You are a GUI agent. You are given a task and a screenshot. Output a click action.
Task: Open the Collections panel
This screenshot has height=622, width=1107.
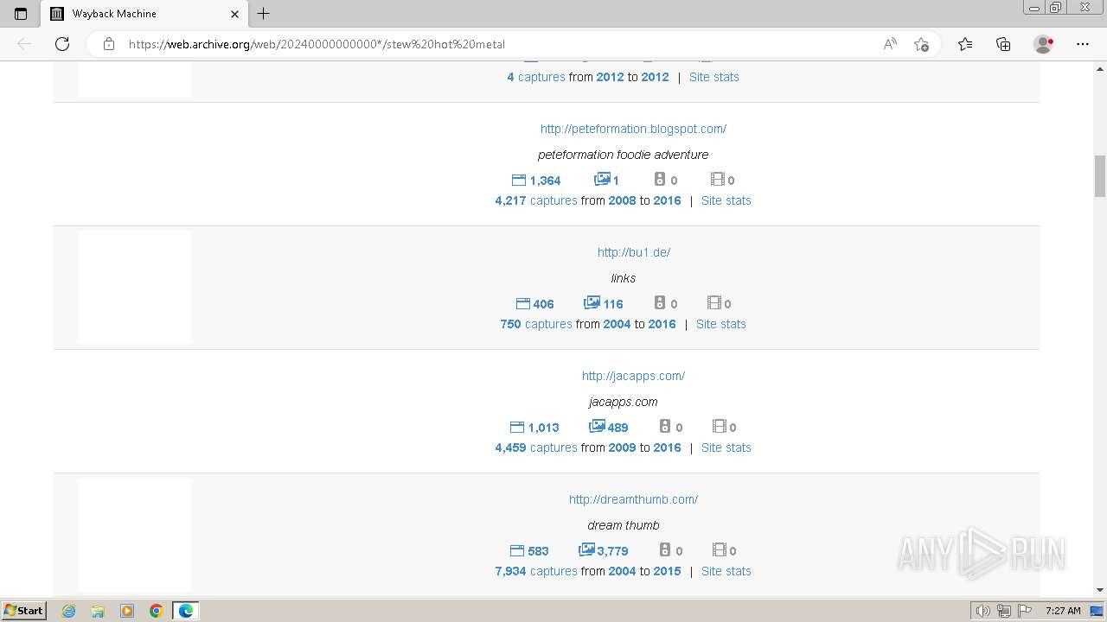[1003, 44]
